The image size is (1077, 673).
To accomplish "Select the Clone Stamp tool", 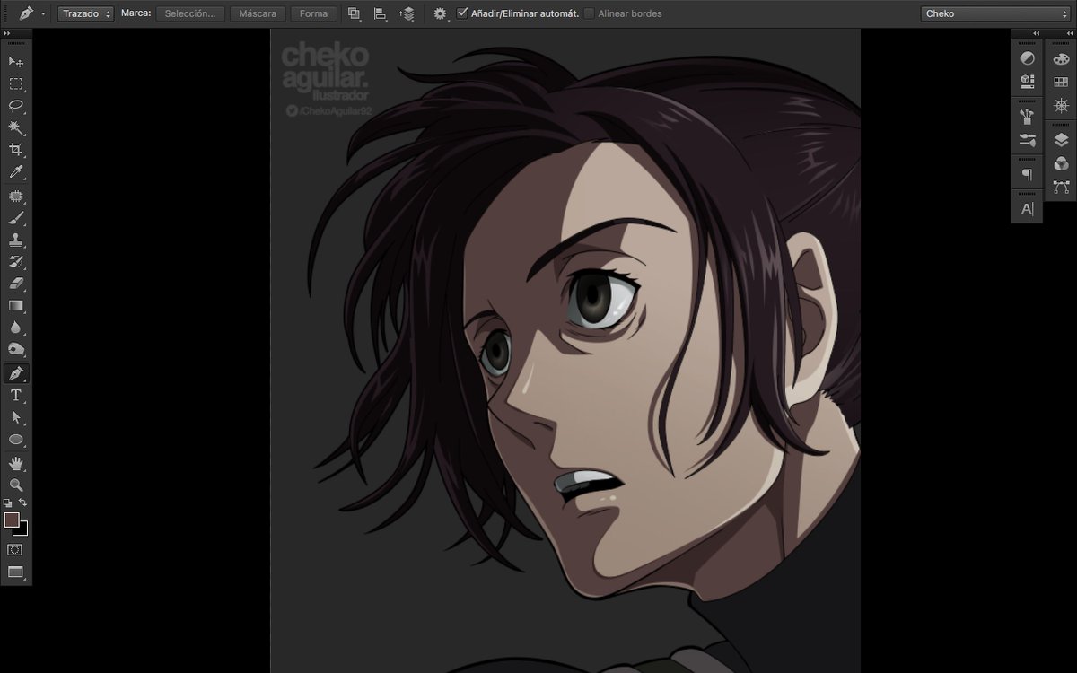I will click(x=16, y=240).
